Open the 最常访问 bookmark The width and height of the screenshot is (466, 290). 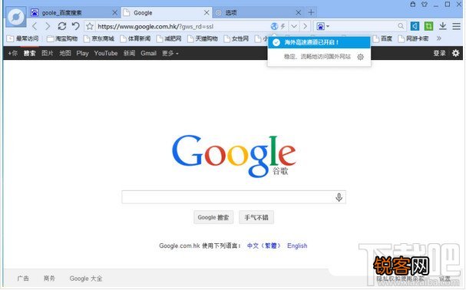tap(23, 38)
